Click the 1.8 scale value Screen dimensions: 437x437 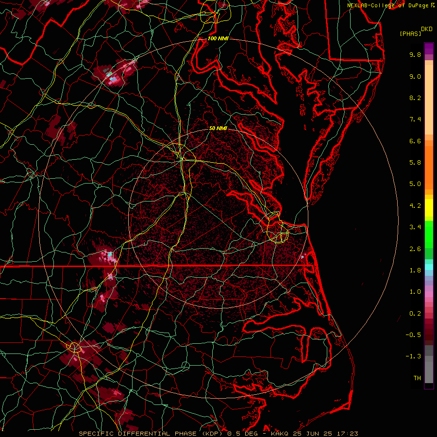[415, 270]
